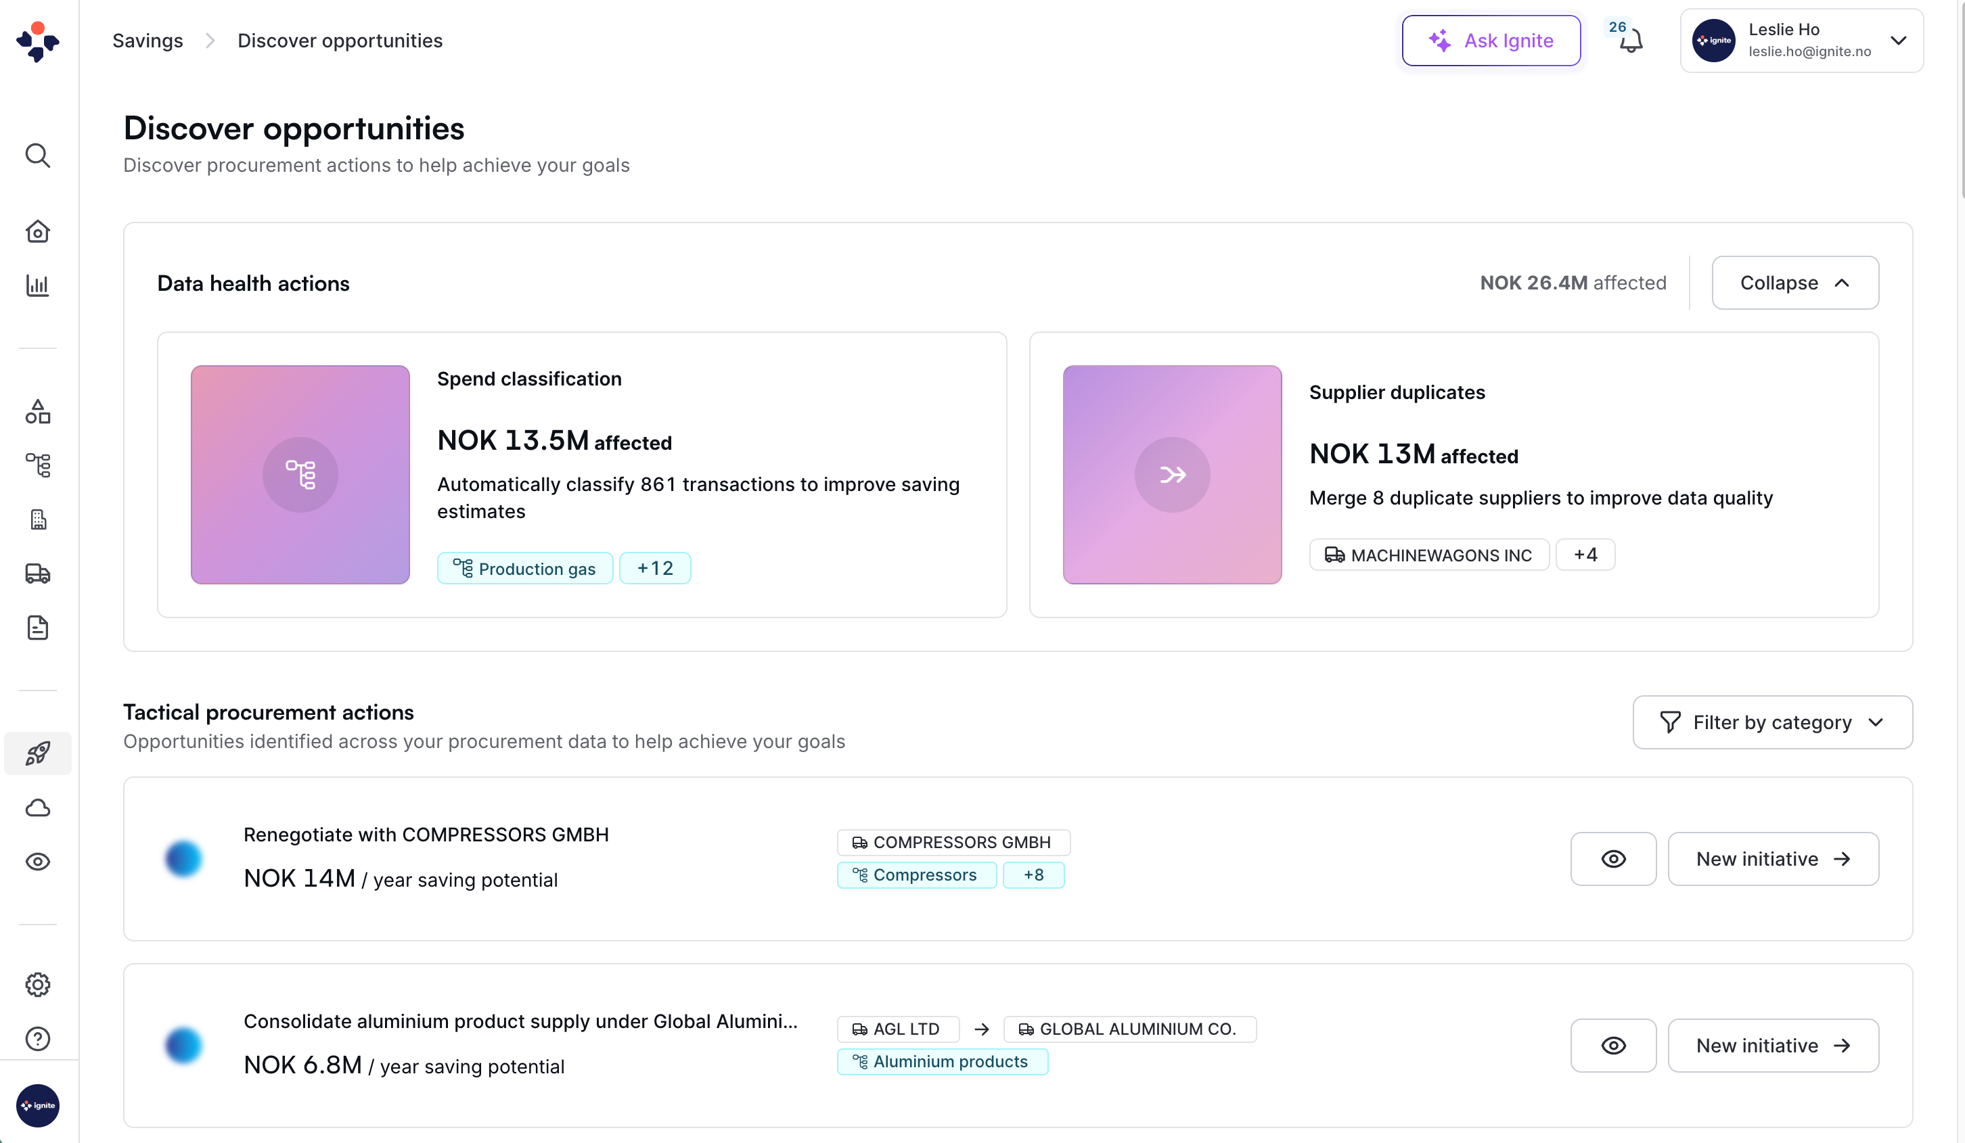Open the notifications bell with 26 badge

click(x=1631, y=41)
